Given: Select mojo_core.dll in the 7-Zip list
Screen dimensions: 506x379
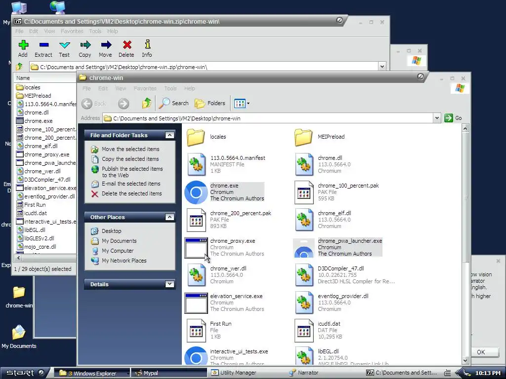Looking at the screenshot, I should (x=40, y=247).
